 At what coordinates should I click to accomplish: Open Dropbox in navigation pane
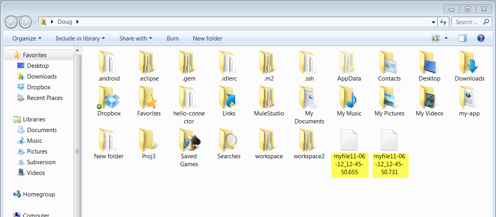(x=38, y=87)
